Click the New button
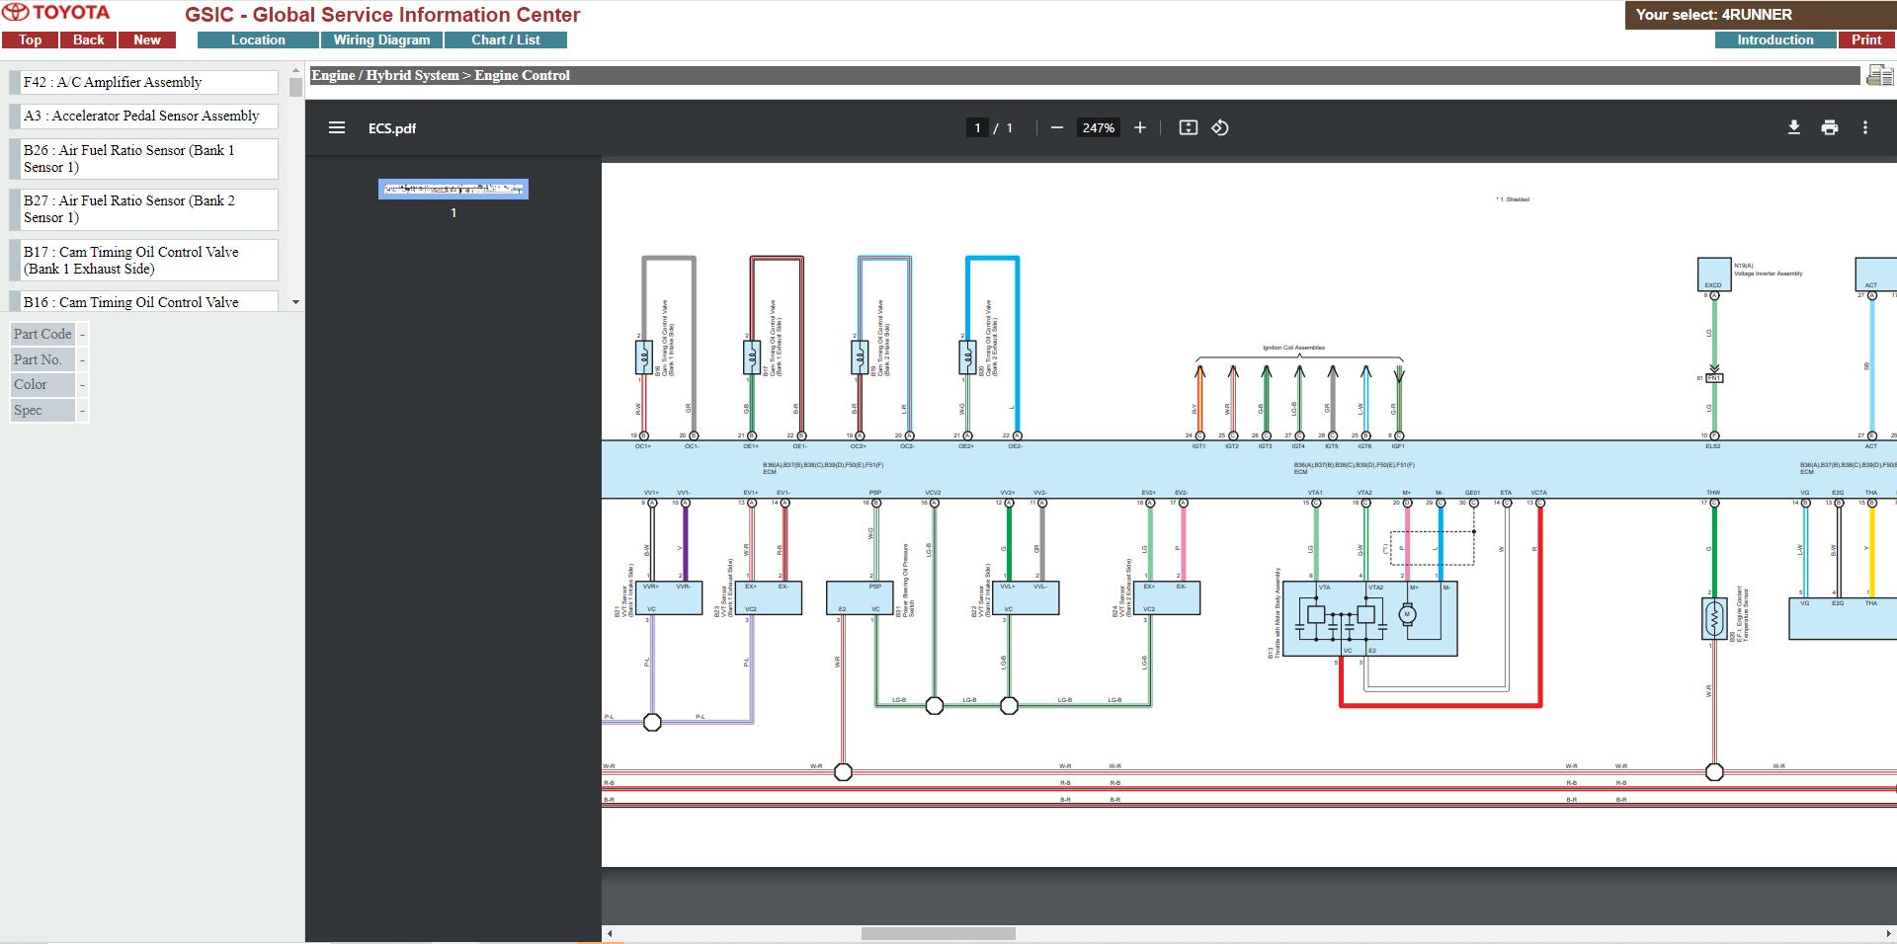Screen dimensions: 1897x944 point(147,39)
